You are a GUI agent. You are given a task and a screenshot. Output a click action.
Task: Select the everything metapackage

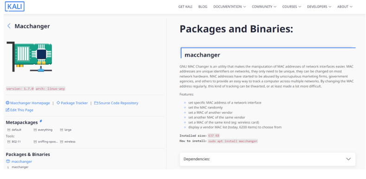click(45, 130)
